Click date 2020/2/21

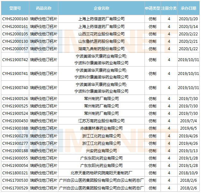(x=188, y=41)
